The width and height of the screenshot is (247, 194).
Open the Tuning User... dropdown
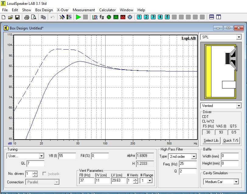pos(41,156)
